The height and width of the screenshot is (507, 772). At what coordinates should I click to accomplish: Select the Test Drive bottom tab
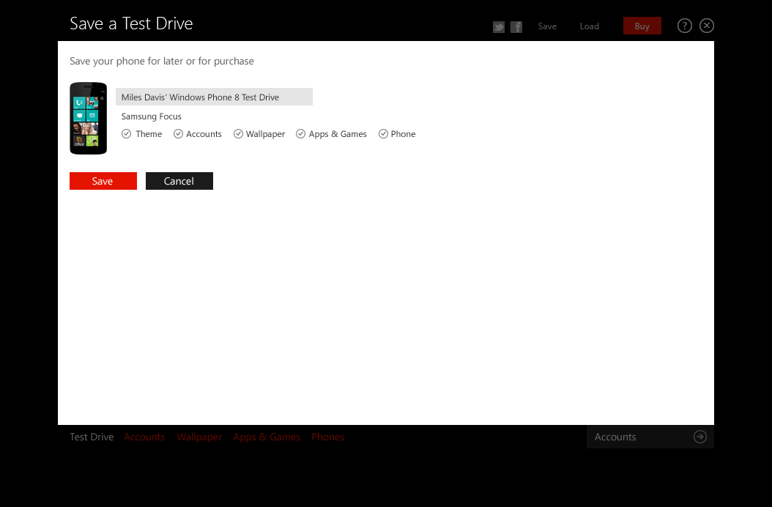pyautogui.click(x=92, y=437)
